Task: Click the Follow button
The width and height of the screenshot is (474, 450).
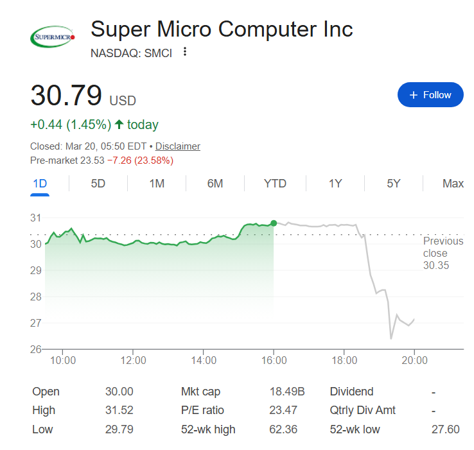Action: pos(430,95)
